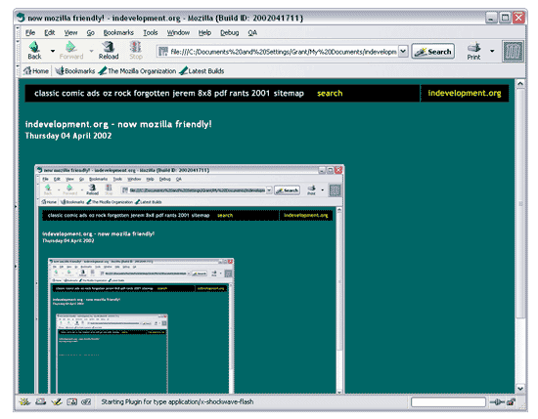Collapse the menu bar via its toolbar grippy
The height and width of the screenshot is (419, 538).
[19, 32]
